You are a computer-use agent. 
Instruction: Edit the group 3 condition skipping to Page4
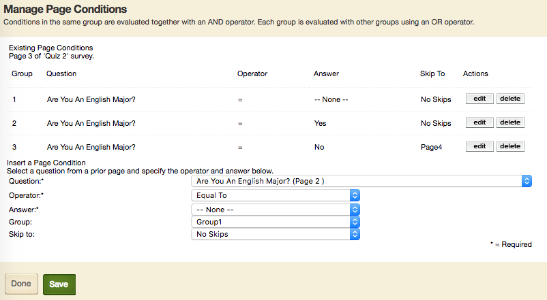pos(479,146)
